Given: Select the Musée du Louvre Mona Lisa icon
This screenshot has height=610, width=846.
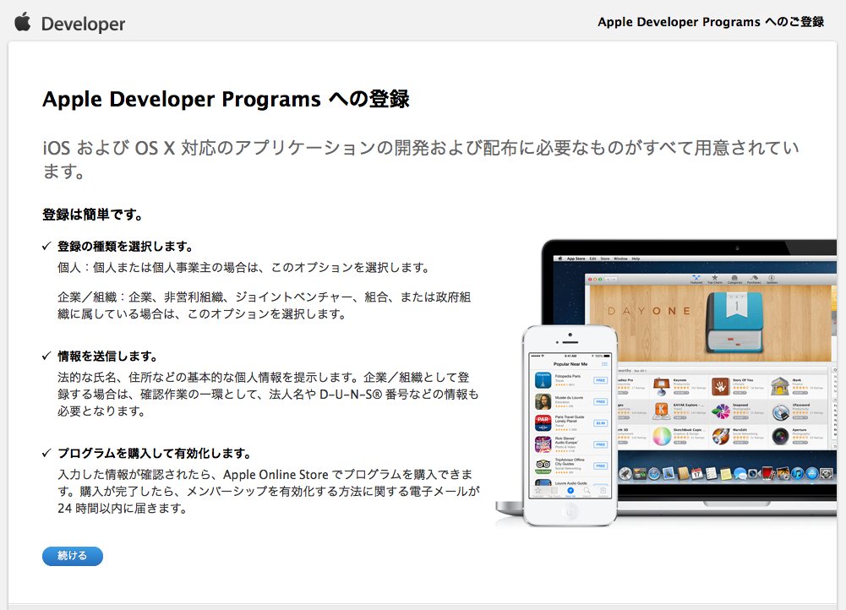Looking at the screenshot, I should (543, 401).
